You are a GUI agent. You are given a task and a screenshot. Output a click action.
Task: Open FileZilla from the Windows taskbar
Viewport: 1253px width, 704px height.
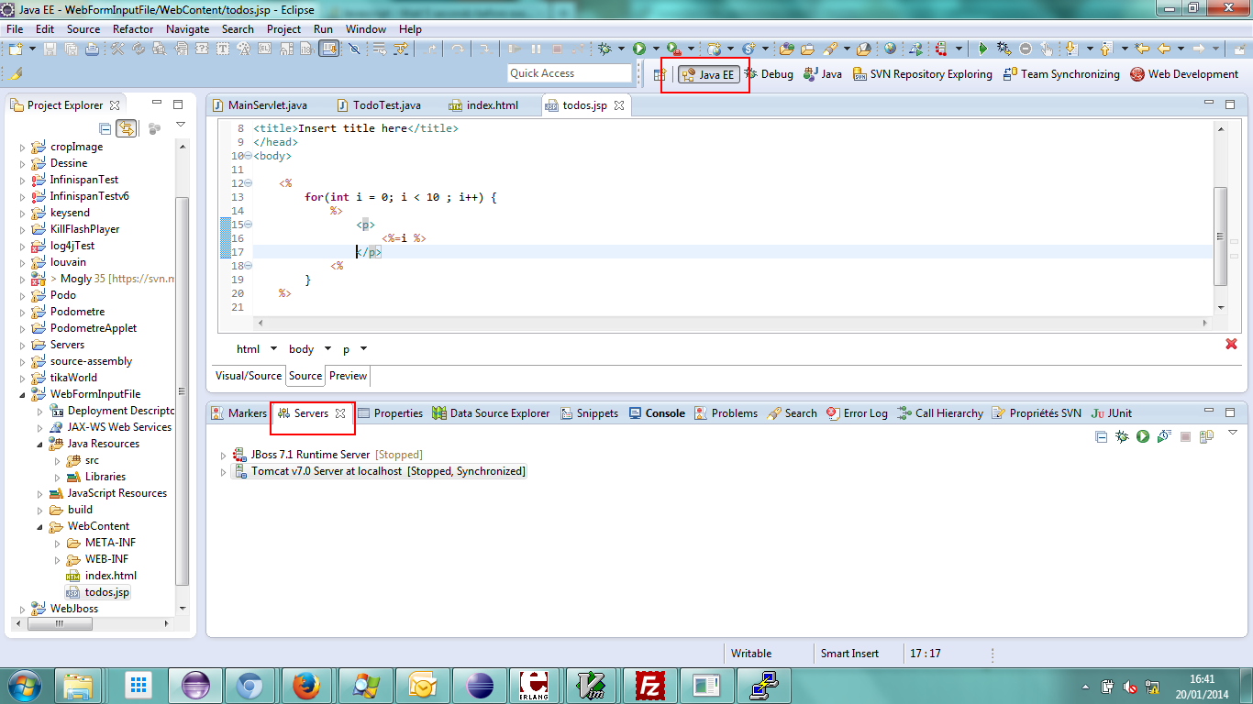point(649,685)
